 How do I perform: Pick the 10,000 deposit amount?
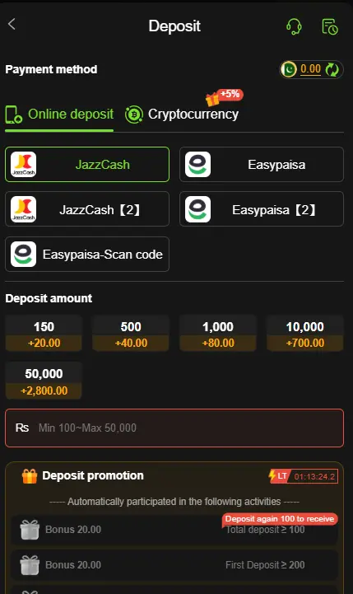[305, 334]
